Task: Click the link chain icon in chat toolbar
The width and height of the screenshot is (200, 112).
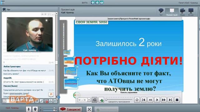Action: pos(42,101)
